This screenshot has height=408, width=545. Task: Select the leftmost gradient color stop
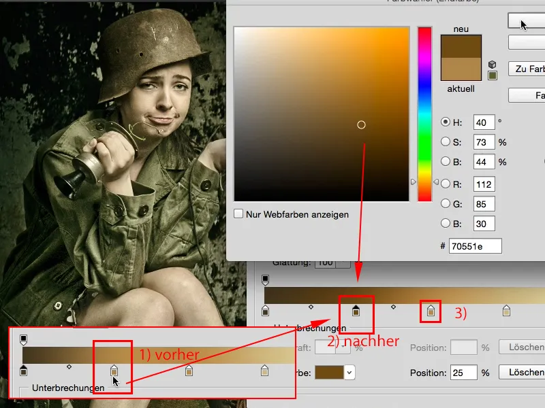[266, 311]
